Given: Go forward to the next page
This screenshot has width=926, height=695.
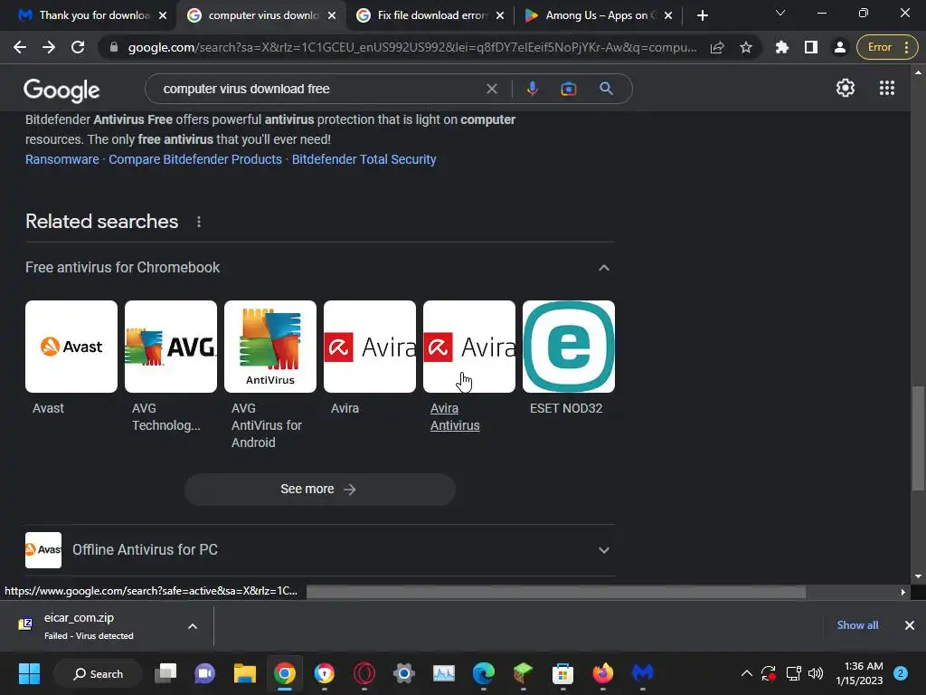Looking at the screenshot, I should [x=49, y=47].
